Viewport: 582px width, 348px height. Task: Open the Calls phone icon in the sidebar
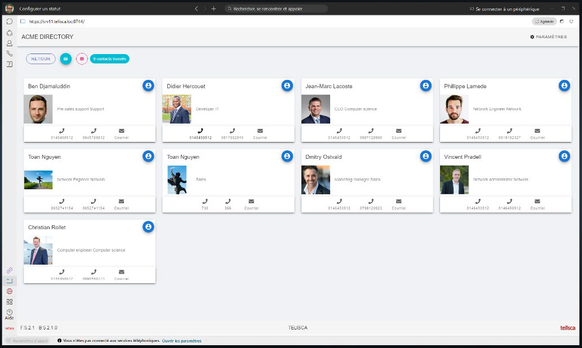pos(10,53)
